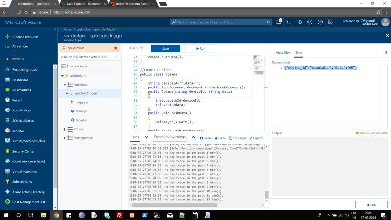Clear the top search box

click(268, 22)
